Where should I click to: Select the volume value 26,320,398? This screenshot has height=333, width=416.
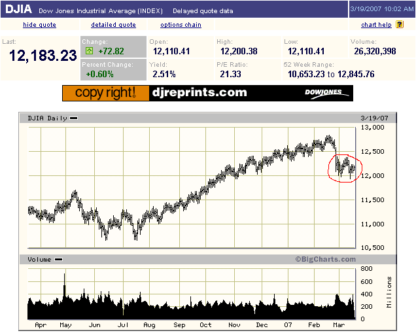375,51
